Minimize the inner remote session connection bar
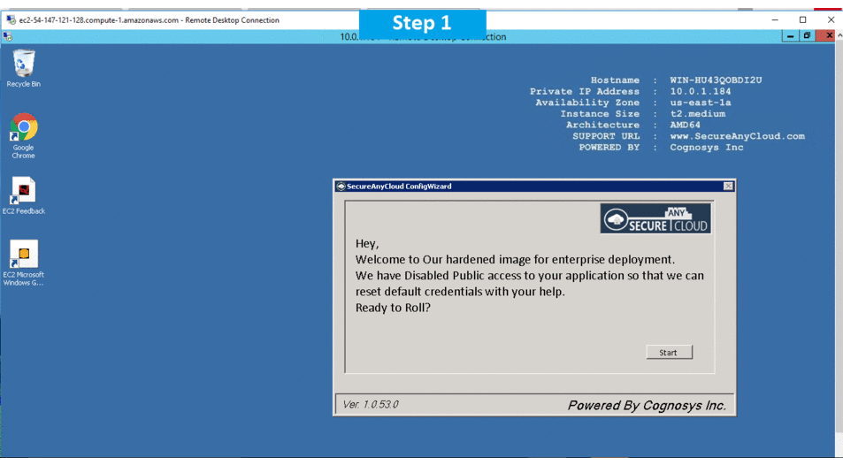The image size is (843, 465). (x=790, y=36)
